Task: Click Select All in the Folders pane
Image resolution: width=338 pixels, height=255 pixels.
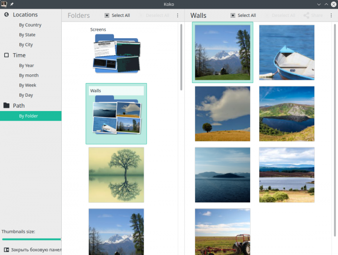Action: [117, 15]
